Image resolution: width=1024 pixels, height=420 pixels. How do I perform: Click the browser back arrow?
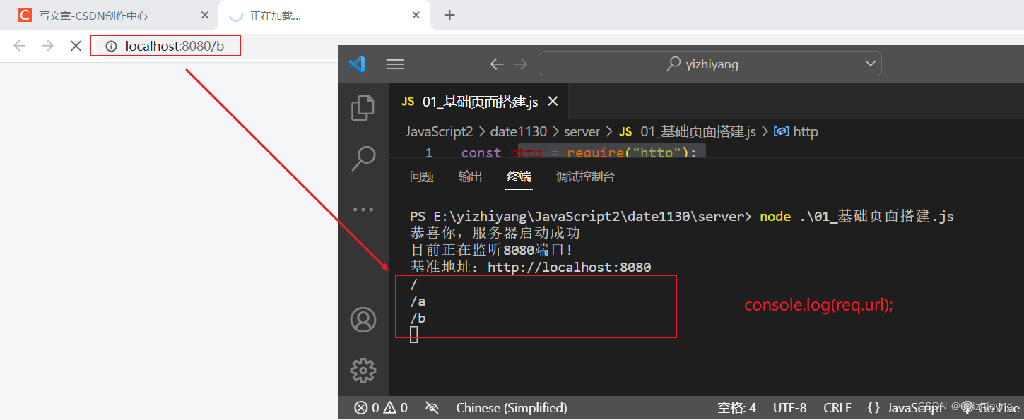coord(19,46)
